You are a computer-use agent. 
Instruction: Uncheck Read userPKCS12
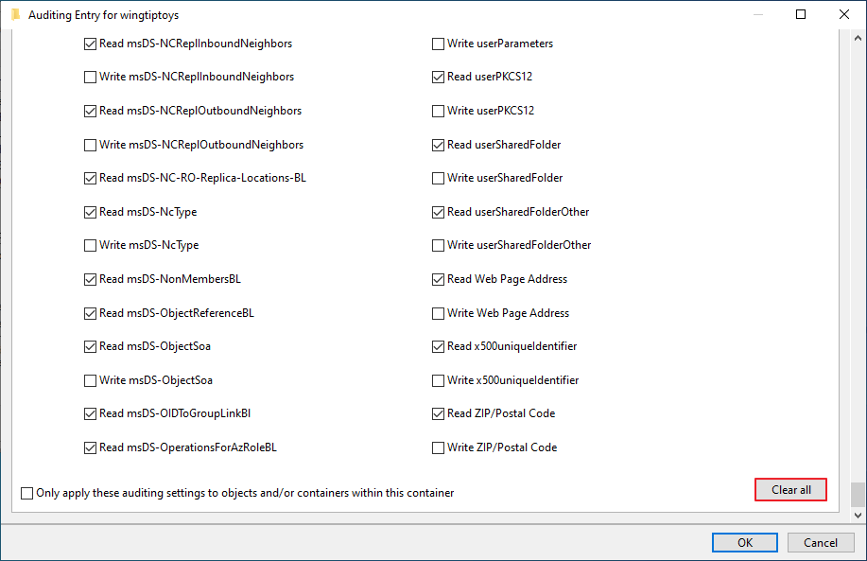438,77
